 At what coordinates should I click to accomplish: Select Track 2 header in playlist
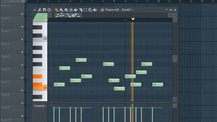[11, 22]
